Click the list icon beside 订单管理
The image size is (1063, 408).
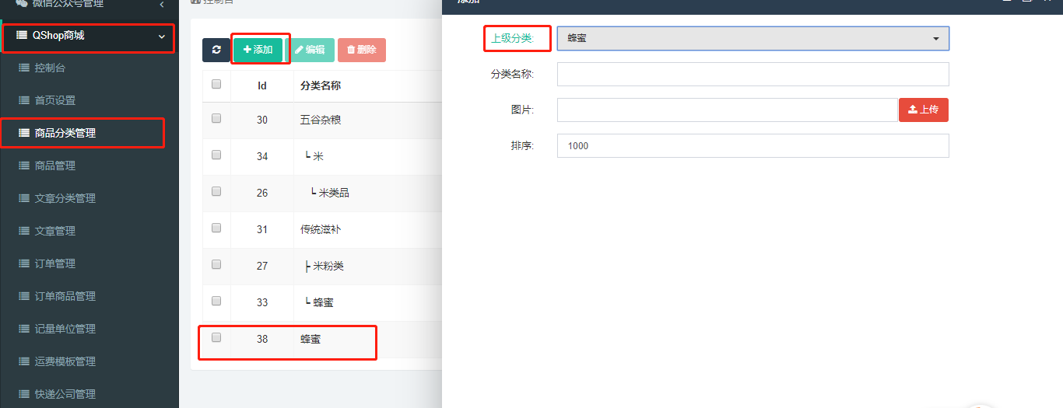(24, 264)
